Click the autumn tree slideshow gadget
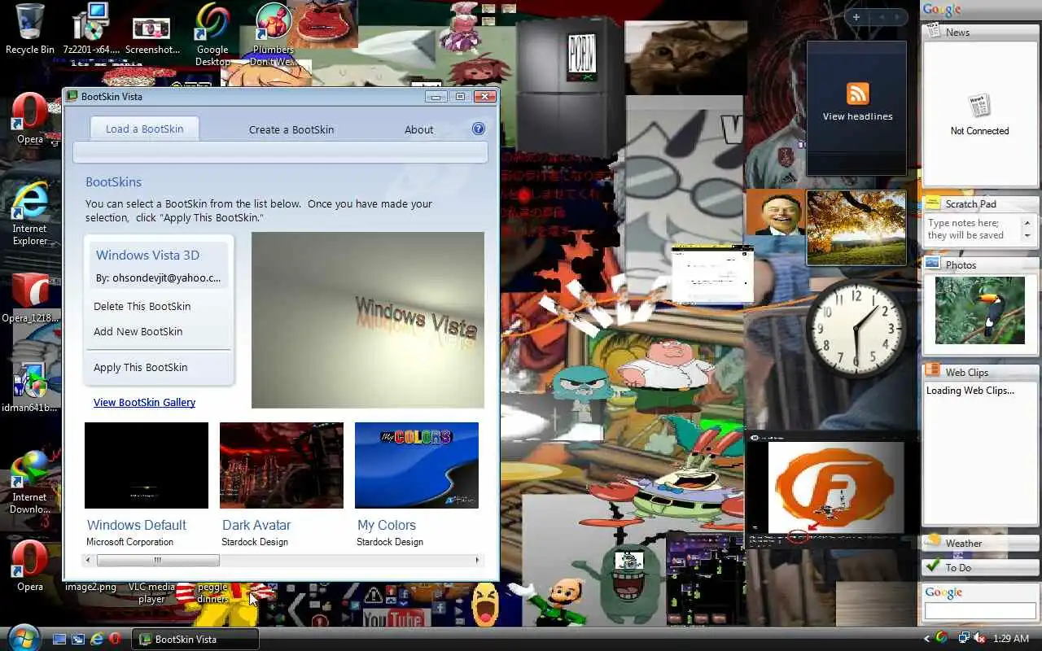Screen dimensions: 1042x651 (x=856, y=228)
